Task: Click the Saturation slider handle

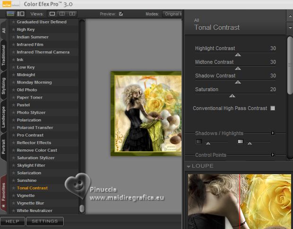Action: point(232,96)
